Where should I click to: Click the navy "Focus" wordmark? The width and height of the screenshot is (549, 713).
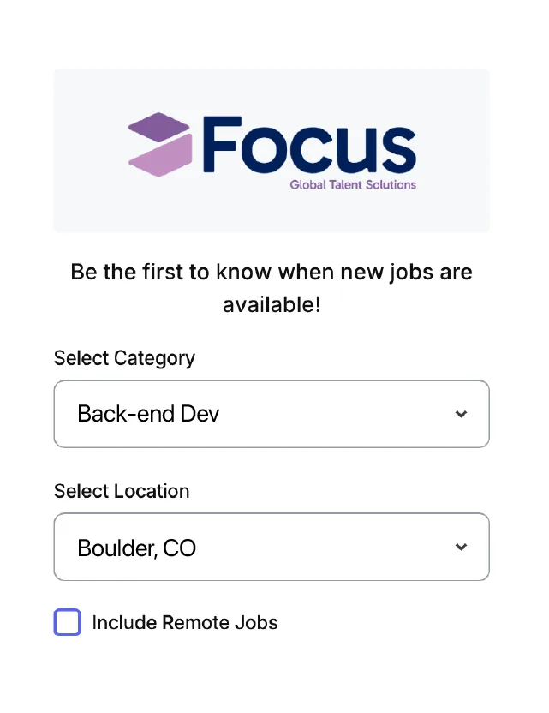tap(309, 145)
